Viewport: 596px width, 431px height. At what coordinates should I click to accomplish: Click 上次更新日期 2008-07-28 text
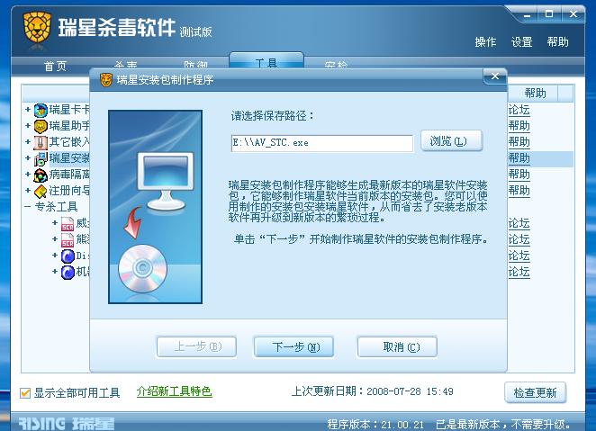[x=372, y=391]
